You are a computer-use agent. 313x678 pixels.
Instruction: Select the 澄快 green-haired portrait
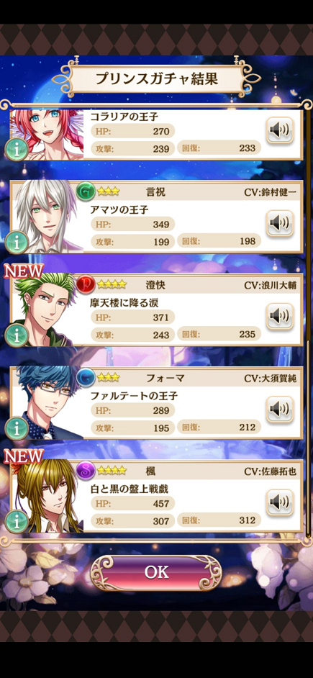(x=47, y=310)
